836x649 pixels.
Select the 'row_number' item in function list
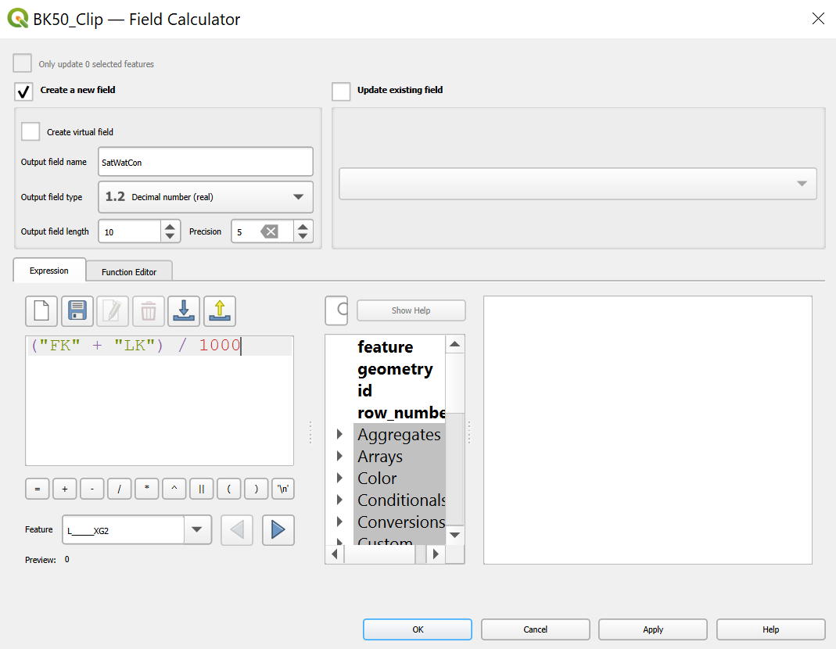(x=401, y=413)
